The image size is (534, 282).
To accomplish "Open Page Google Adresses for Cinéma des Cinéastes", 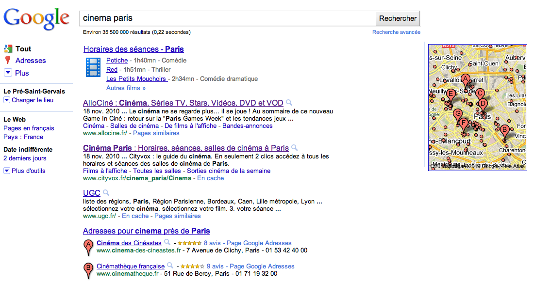I will [x=259, y=243].
